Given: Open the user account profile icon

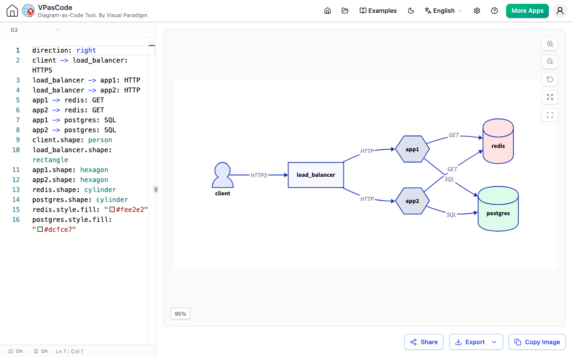Looking at the screenshot, I should [560, 11].
